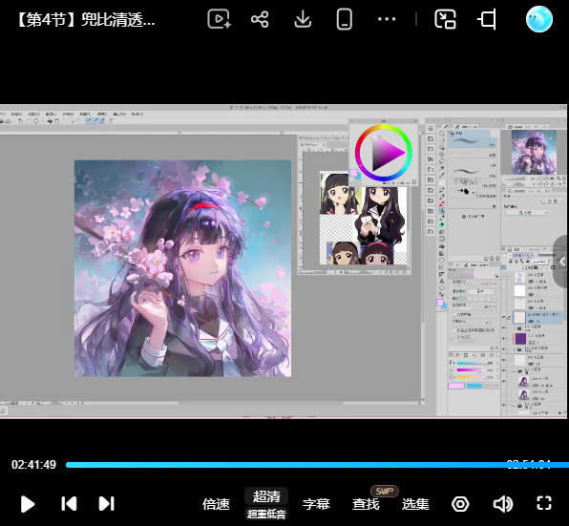
Task: Click the character reference image sub-view
Action: click(363, 218)
